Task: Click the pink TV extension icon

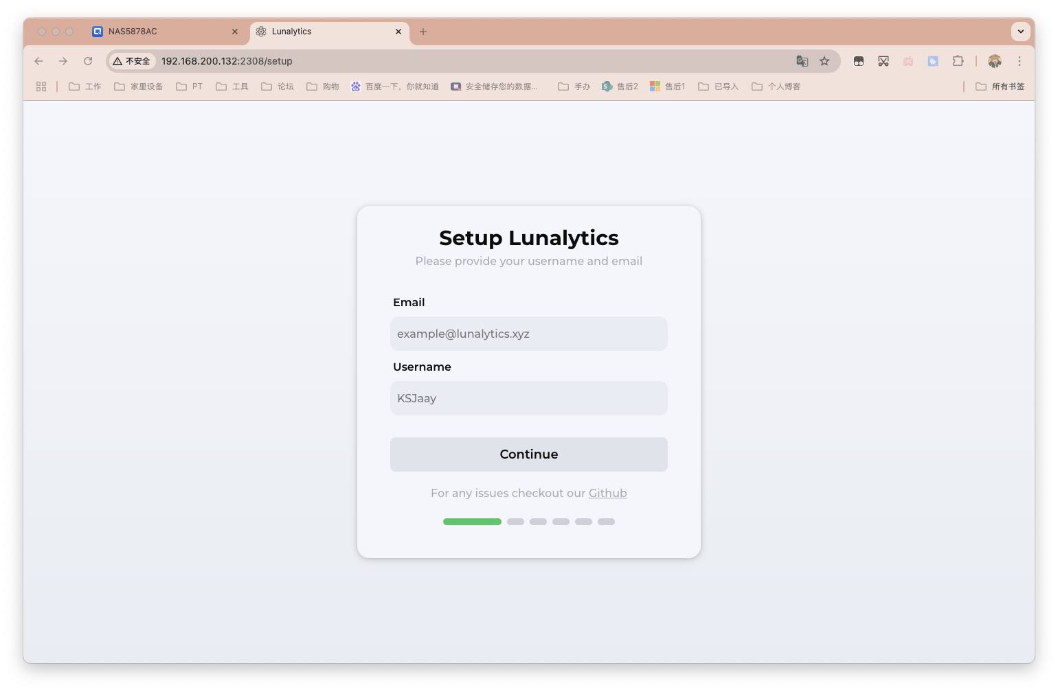Action: pyautogui.click(x=908, y=61)
